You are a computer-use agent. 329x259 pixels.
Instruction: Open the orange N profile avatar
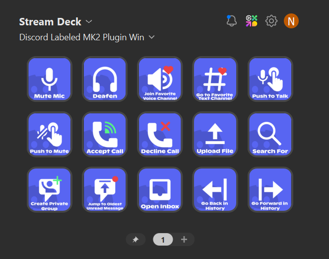291,21
